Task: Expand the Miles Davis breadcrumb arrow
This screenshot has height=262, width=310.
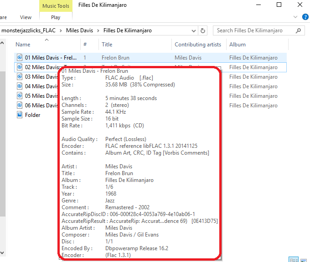Action: pyautogui.click(x=97, y=30)
